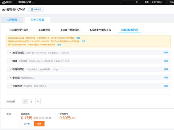
Task: Increase purchase quantity with plus button
Action: coord(38,101)
